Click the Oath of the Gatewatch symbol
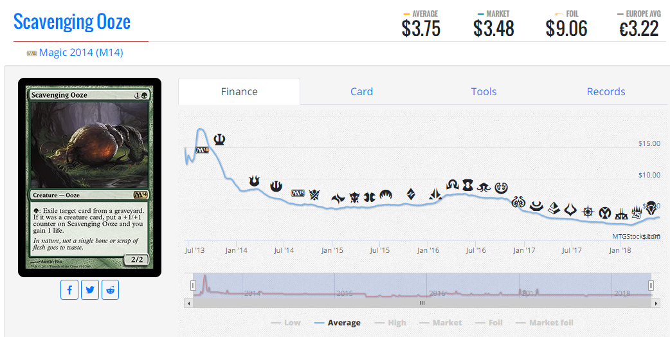This screenshot has height=337, width=670. tap(435, 194)
